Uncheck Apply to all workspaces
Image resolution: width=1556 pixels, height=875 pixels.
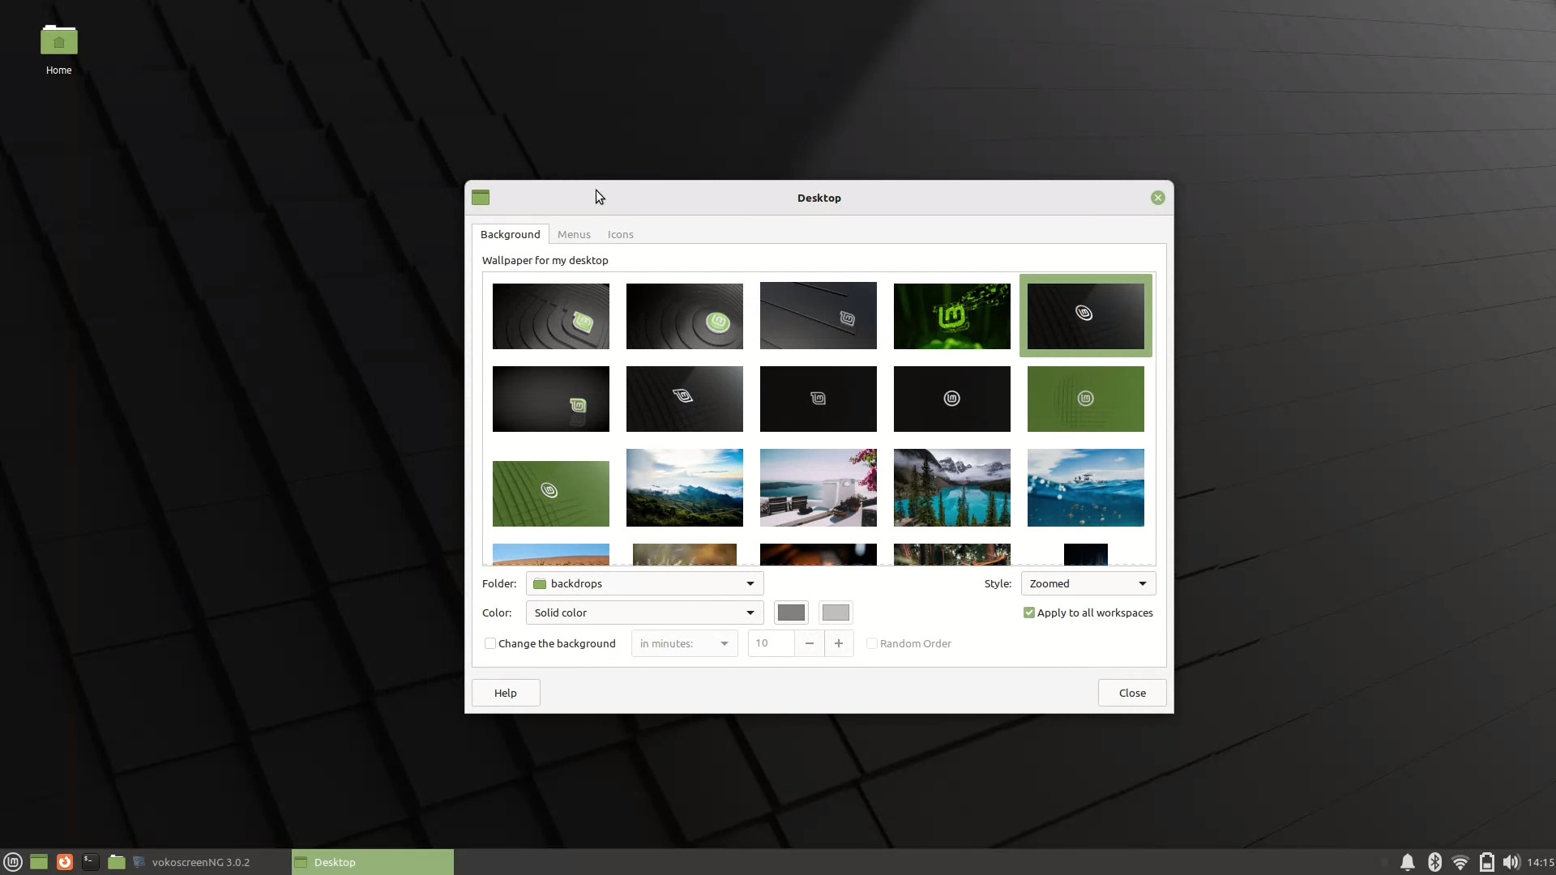1029,612
